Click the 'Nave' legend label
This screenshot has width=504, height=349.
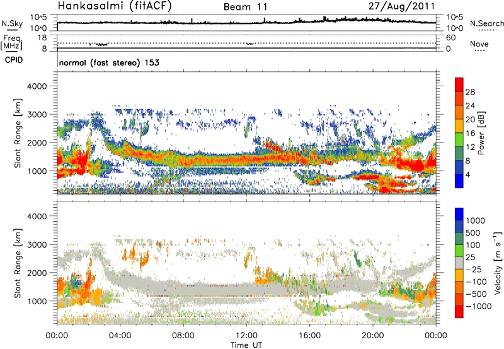[x=479, y=43]
